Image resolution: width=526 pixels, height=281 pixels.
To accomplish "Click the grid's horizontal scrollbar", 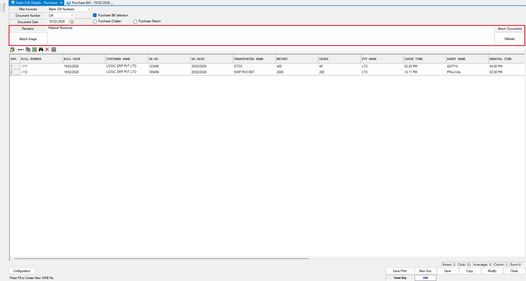I will pyautogui.click(x=161, y=259).
